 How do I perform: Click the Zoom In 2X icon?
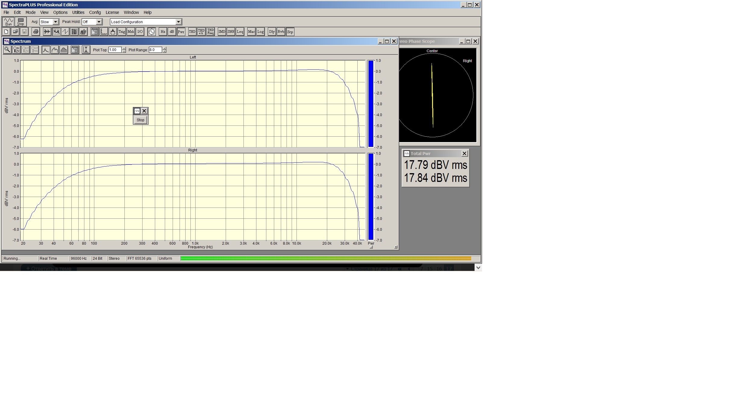[17, 50]
